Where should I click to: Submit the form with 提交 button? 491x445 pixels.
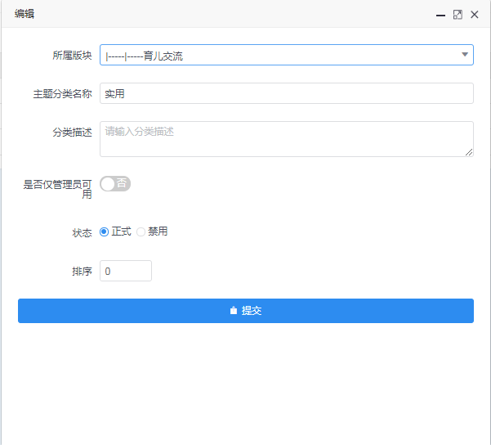[x=246, y=311]
